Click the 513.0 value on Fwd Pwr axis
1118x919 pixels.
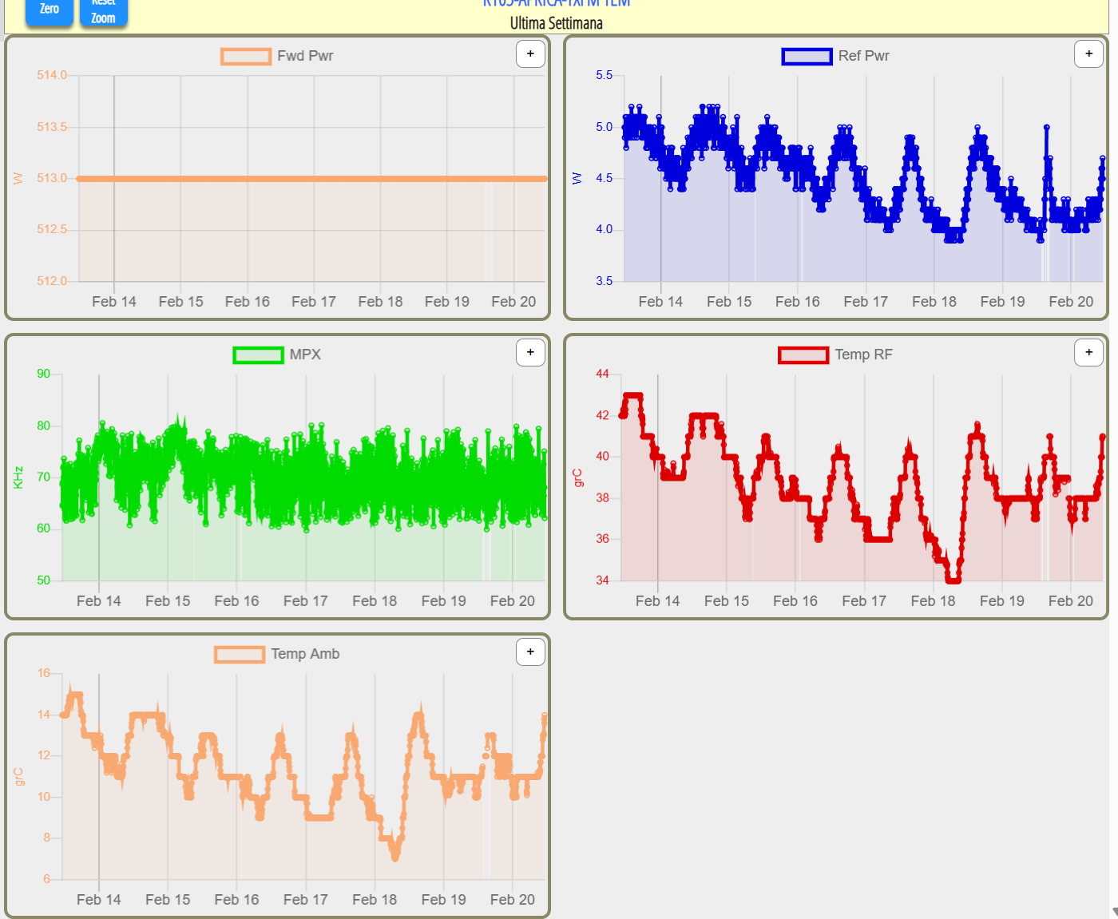pos(52,178)
